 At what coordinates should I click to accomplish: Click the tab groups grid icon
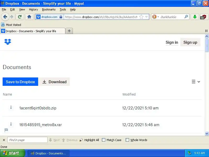click(x=206, y=31)
